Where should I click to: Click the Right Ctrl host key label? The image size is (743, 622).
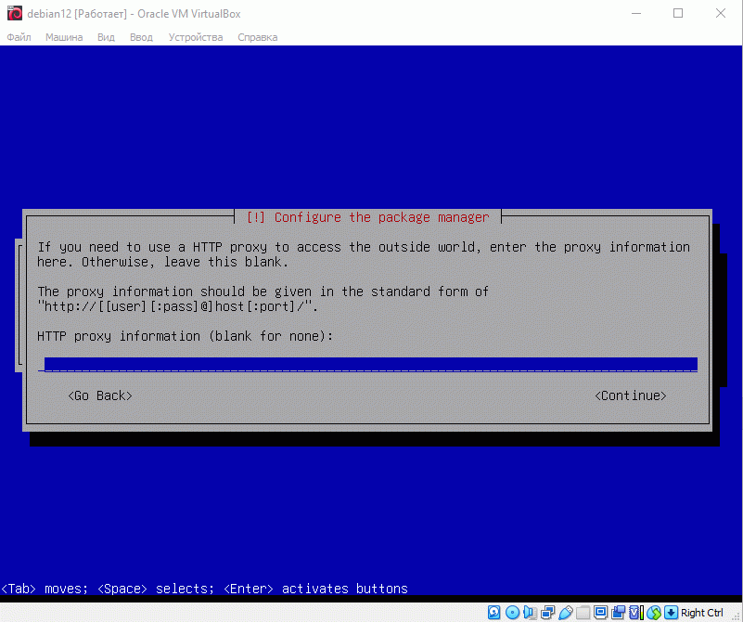(x=702, y=613)
